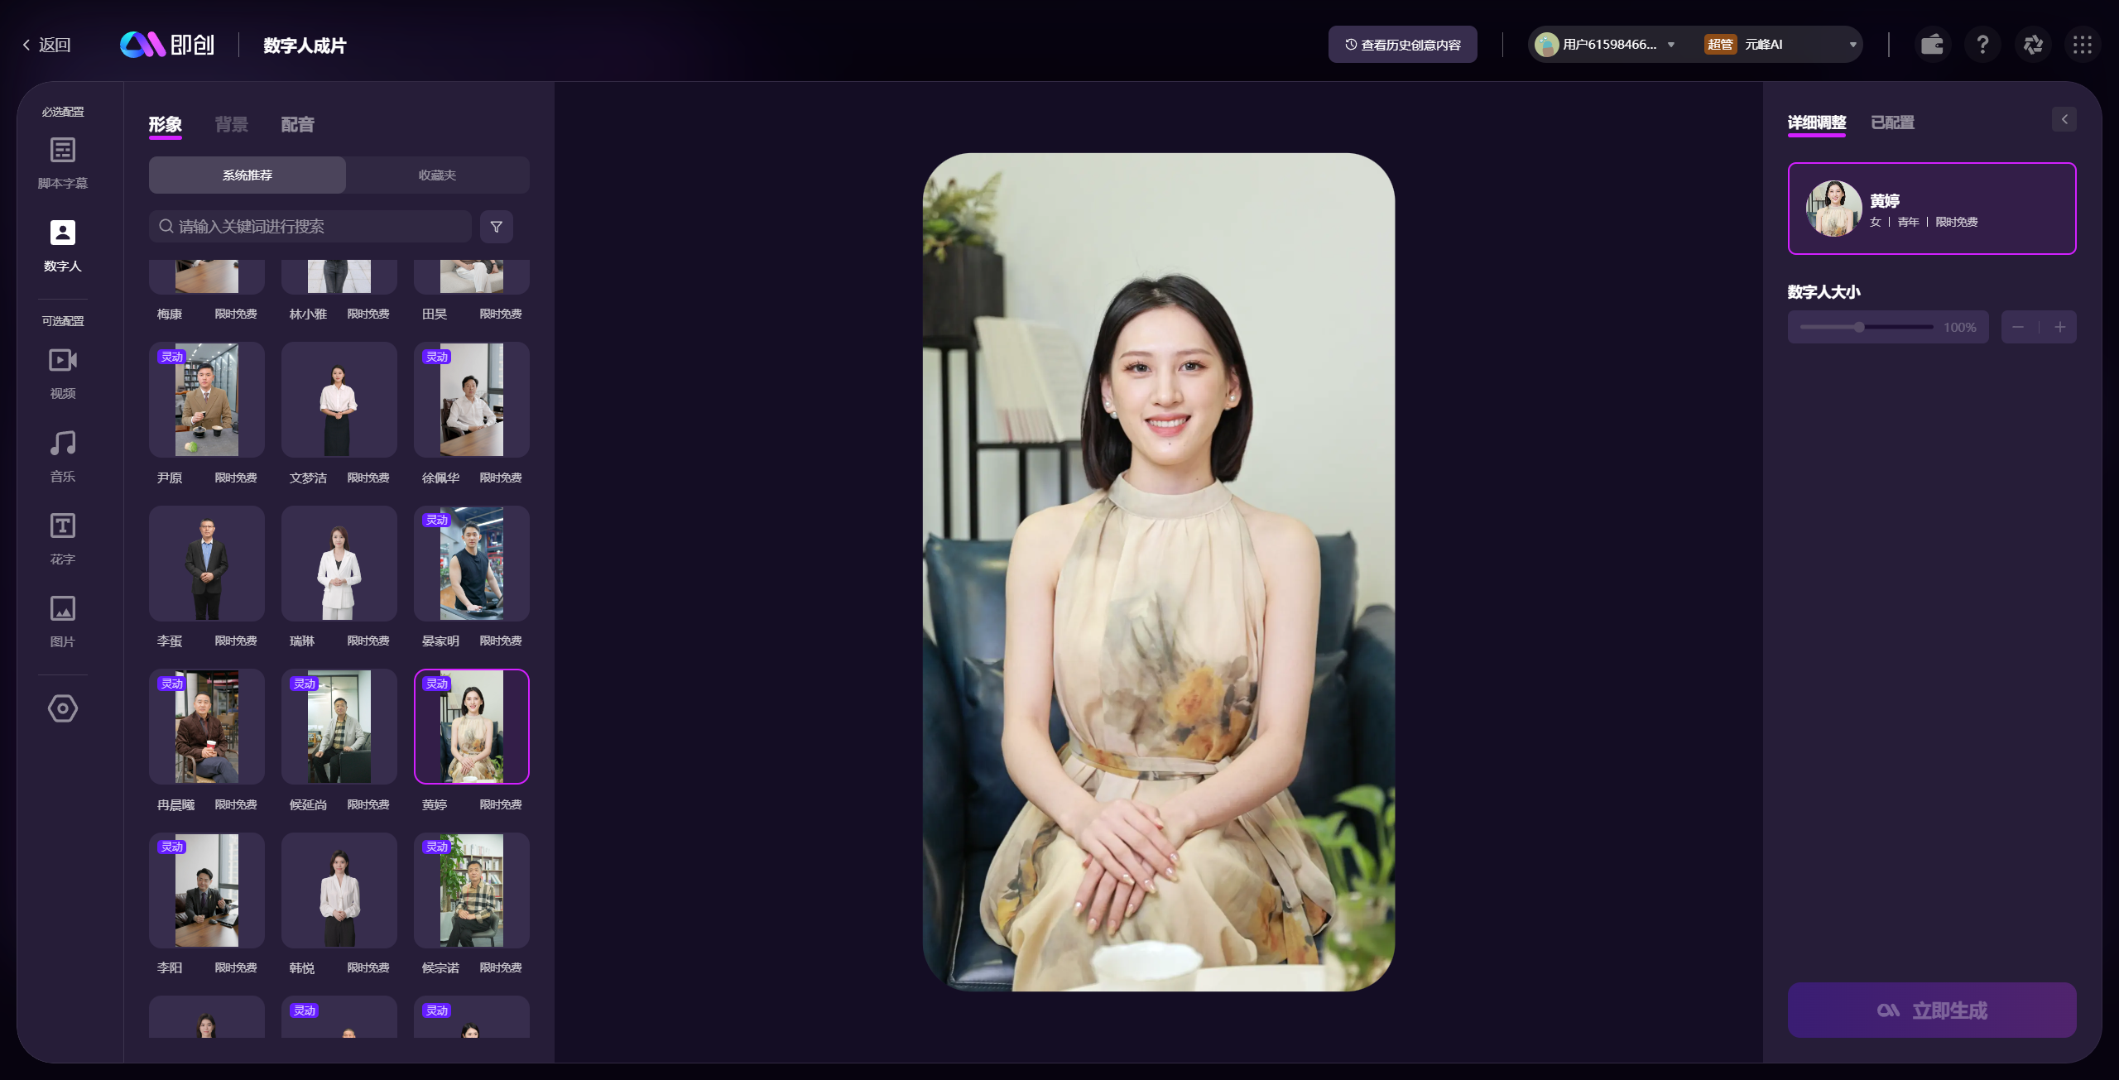Viewport: 2119px width, 1080px height.
Task: Select the 候延尚 avatar thumbnail
Action: click(339, 727)
